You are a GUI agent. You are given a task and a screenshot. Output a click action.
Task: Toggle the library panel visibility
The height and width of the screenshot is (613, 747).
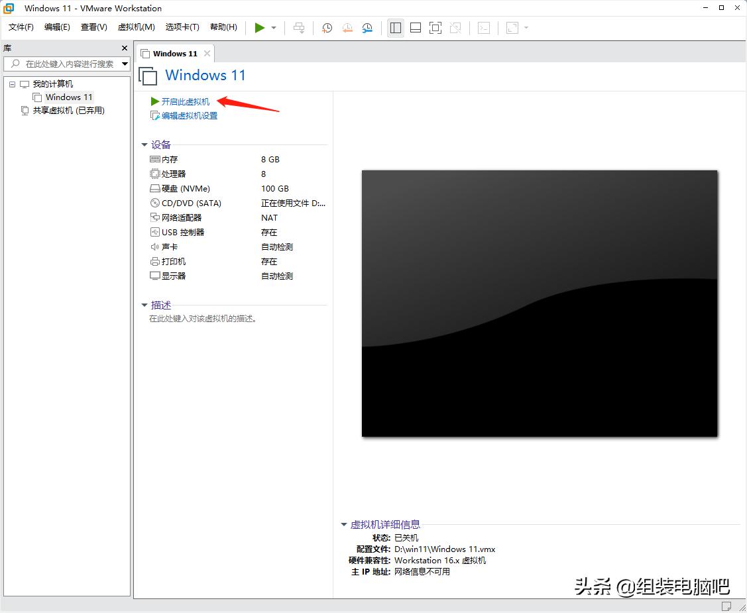395,27
